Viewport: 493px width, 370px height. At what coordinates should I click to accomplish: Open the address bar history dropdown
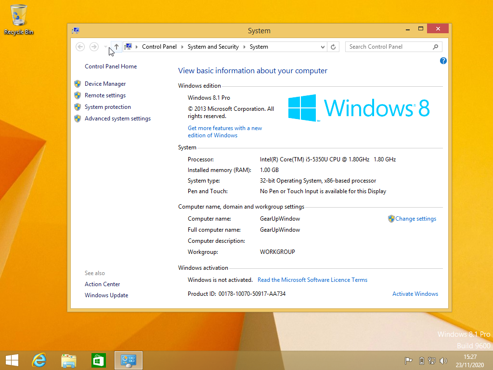[x=323, y=47]
